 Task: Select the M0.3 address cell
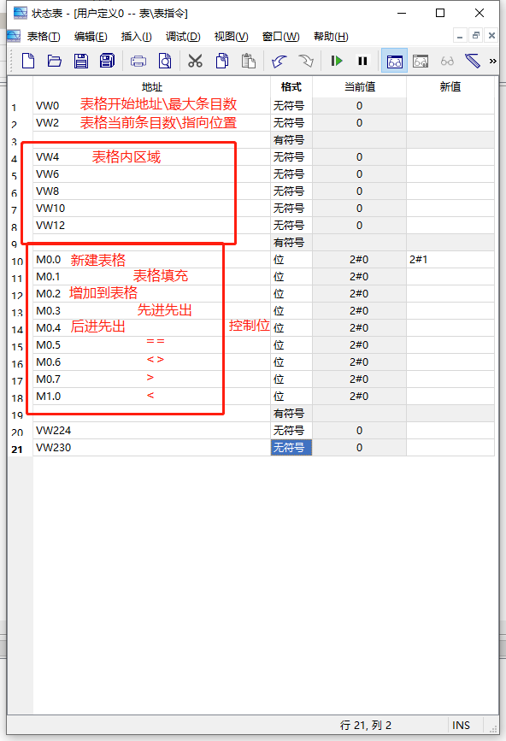(151, 311)
